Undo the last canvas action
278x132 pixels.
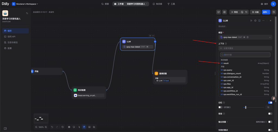[x=52, y=127]
